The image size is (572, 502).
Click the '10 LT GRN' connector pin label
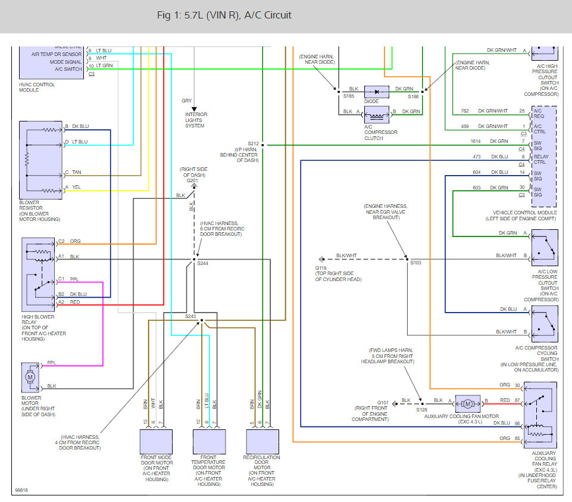[101, 66]
